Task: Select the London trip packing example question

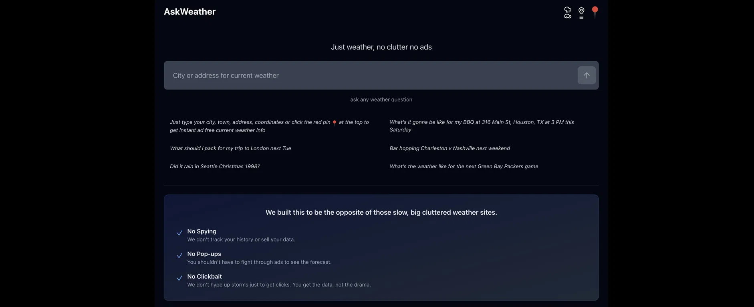Action: [230, 148]
